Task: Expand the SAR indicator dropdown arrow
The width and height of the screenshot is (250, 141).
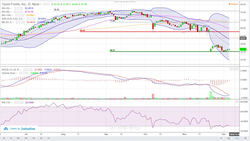Action: [24, 19]
